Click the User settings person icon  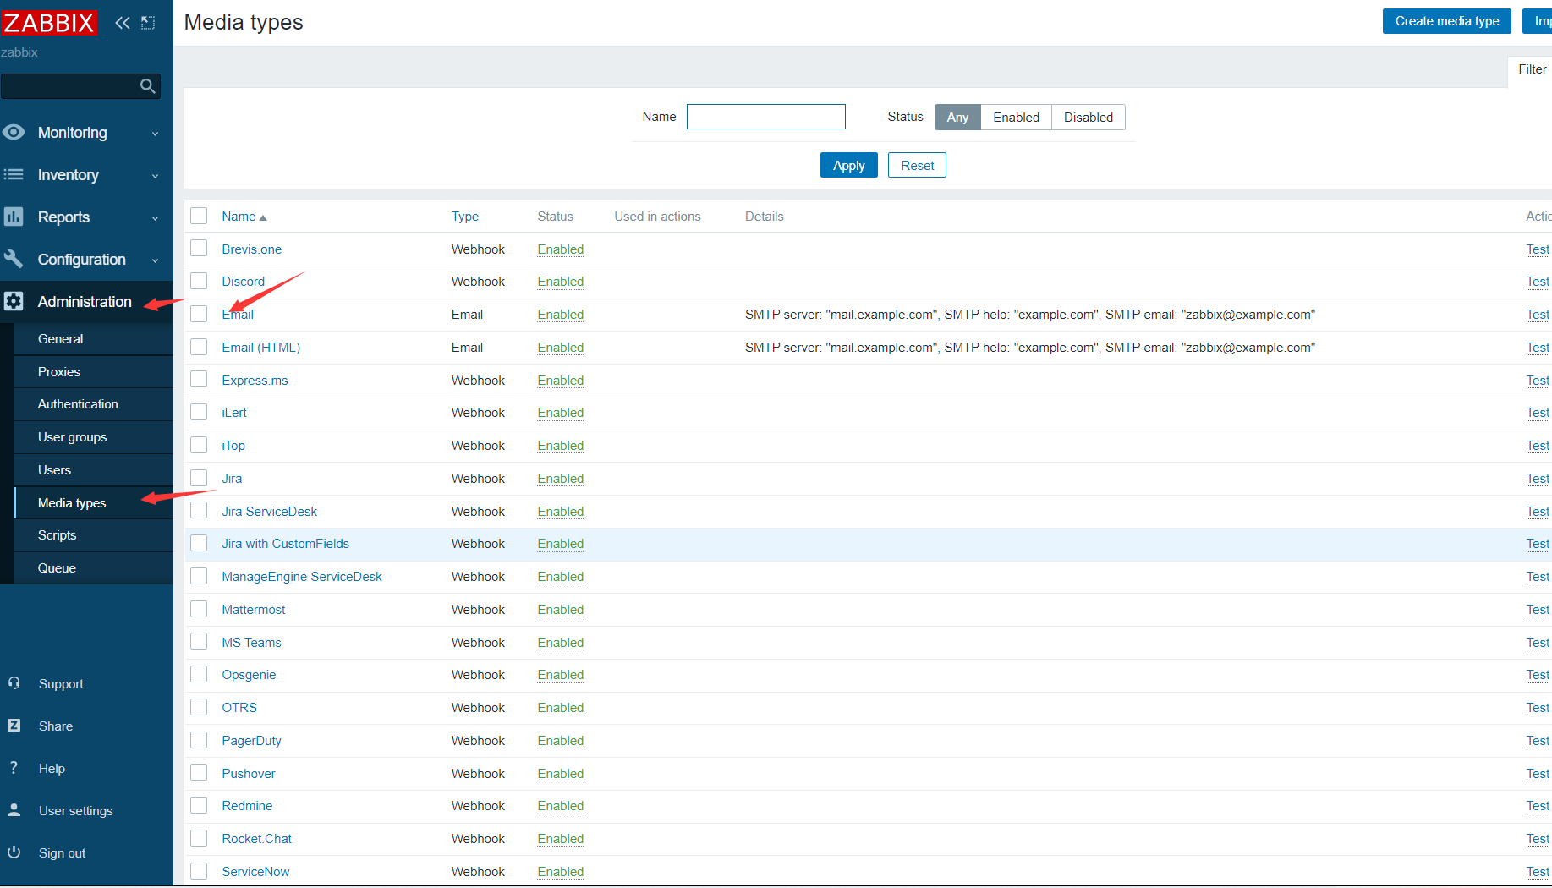(14, 809)
